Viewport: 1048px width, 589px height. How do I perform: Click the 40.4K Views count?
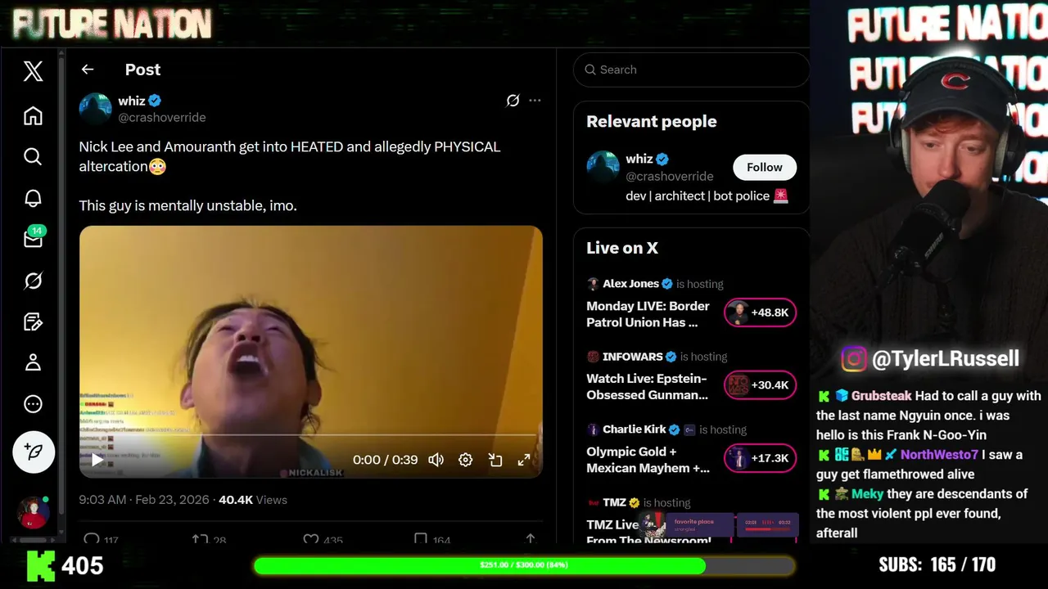[x=253, y=500]
